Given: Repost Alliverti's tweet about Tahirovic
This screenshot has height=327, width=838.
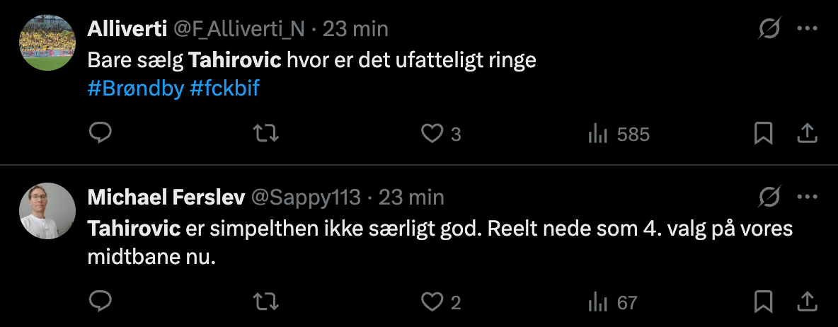Looking at the screenshot, I should click(266, 133).
